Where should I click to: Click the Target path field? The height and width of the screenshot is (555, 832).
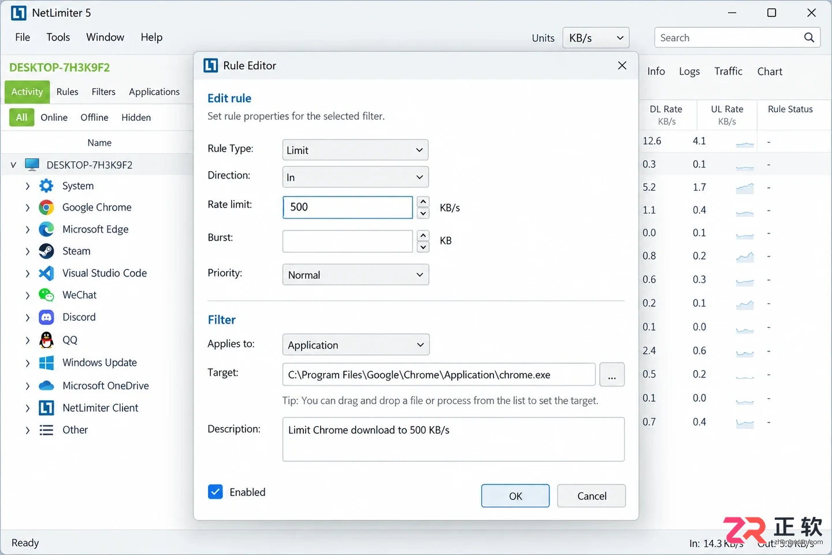pos(439,375)
